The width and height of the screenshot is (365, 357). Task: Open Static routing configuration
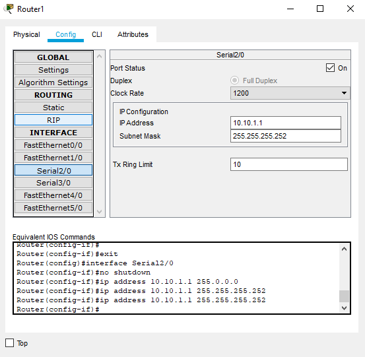53,108
